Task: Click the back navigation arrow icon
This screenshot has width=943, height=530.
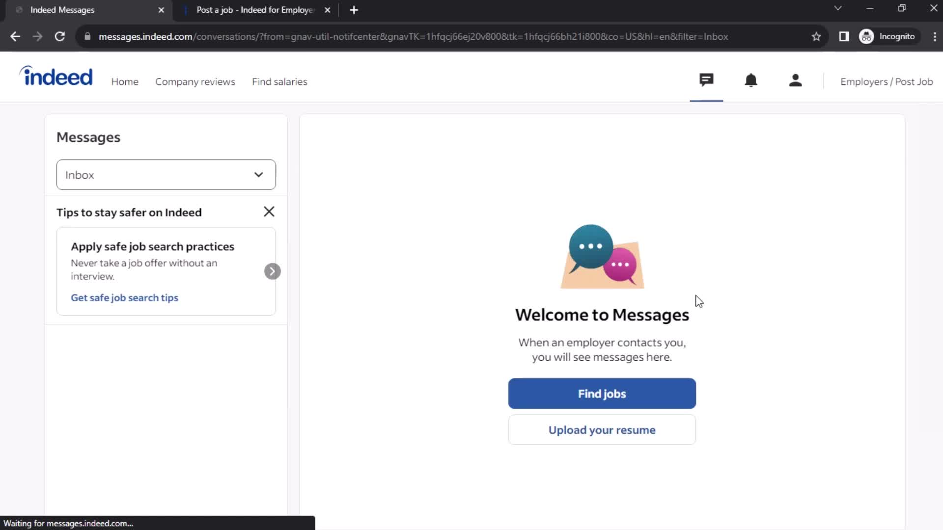Action: pos(15,36)
